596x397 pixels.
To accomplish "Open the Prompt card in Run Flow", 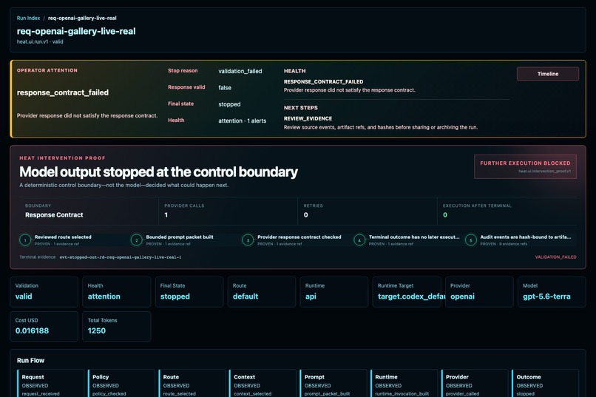I will coord(333,383).
